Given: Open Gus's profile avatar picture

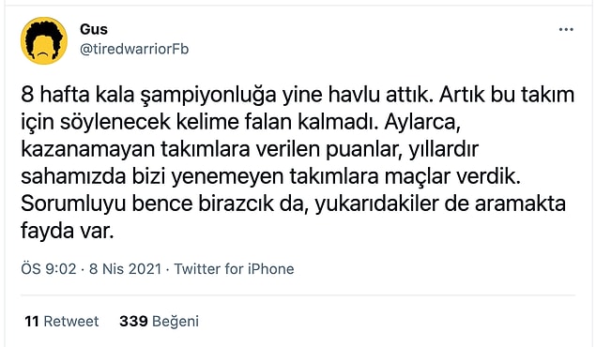Looking at the screenshot, I should (x=44, y=40).
